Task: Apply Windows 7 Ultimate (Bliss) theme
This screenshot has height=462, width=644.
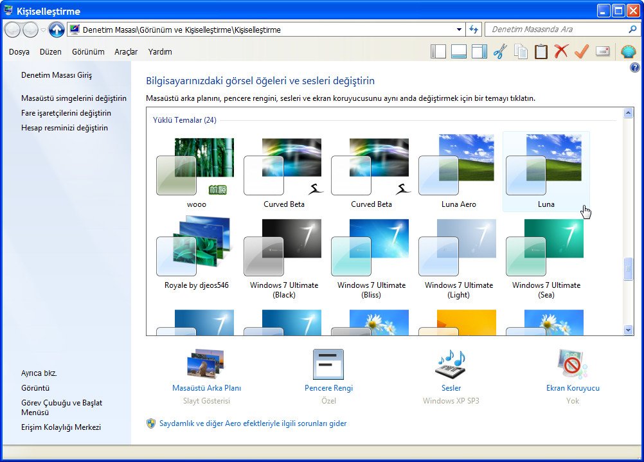Action: point(371,258)
